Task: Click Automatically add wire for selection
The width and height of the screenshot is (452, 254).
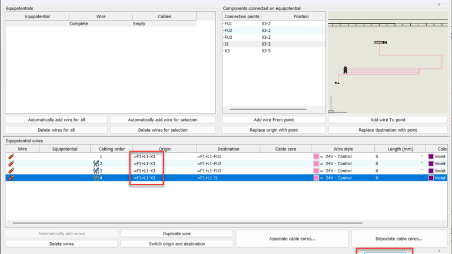Action: pyautogui.click(x=162, y=120)
